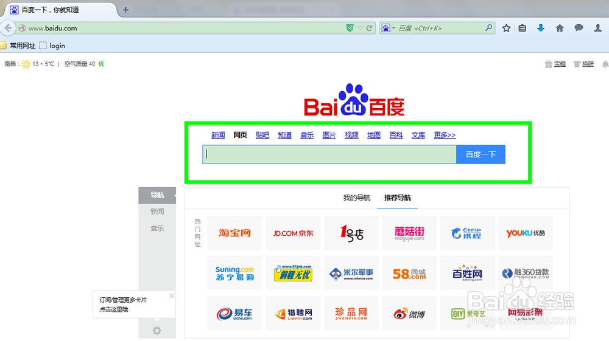Open card settings with the gear icon
The height and width of the screenshot is (341, 609).
[157, 331]
